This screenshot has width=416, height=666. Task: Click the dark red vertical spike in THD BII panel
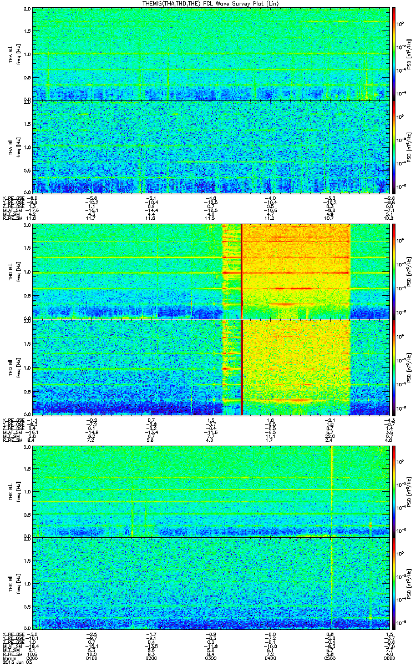(242, 366)
